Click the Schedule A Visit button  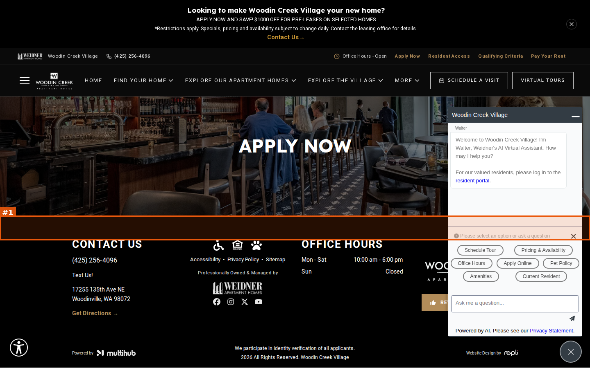click(x=469, y=81)
